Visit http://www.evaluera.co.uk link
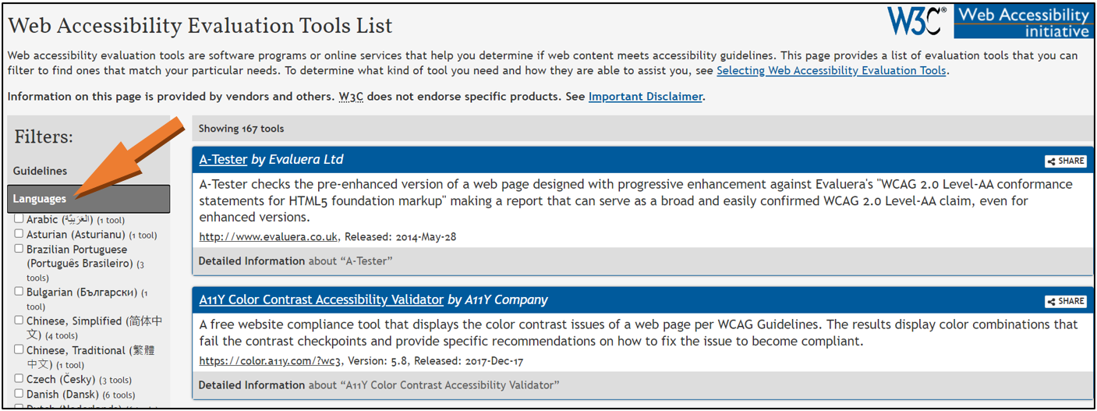1097x411 pixels. (268, 236)
